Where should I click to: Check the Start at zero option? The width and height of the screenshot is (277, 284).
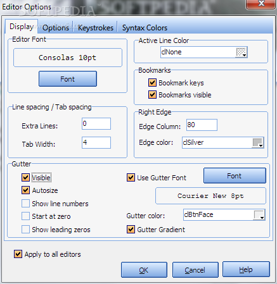tap(25, 216)
